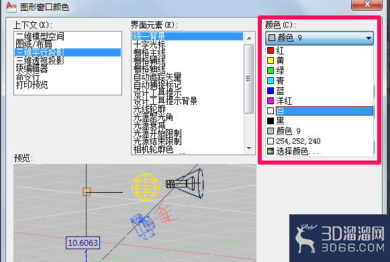Viewport: 390px width, 262px height.
Task: Choose 颜色 9 gray option in list
Action: pyautogui.click(x=320, y=131)
